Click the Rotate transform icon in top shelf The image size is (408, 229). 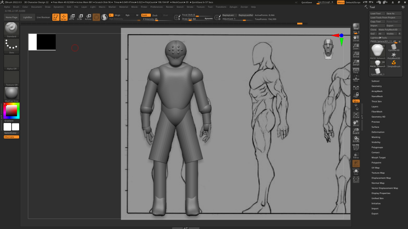(88, 17)
